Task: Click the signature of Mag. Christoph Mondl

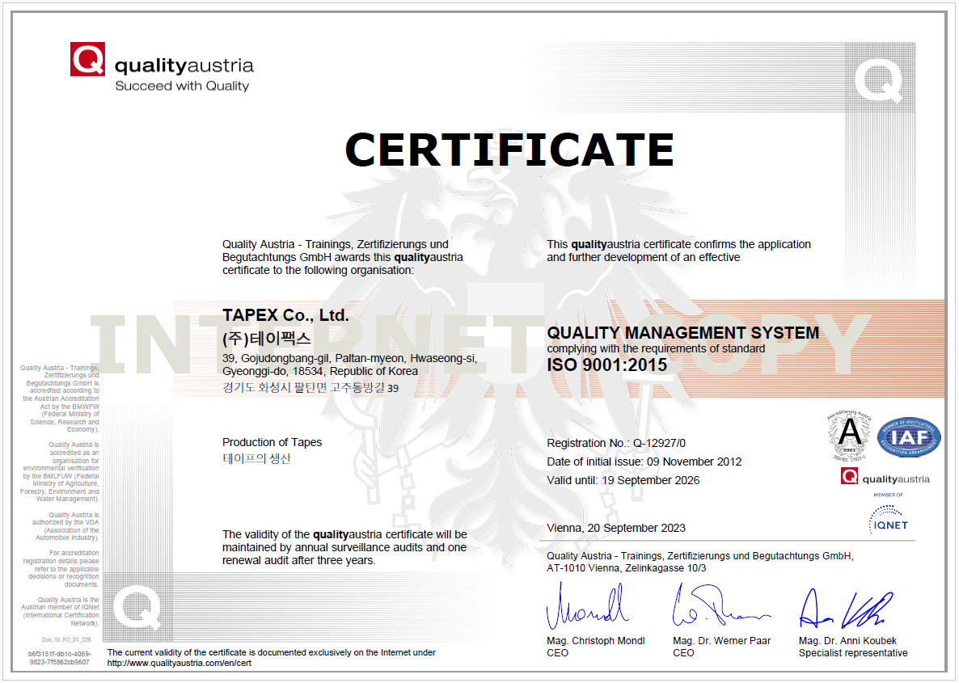Action: [587, 605]
